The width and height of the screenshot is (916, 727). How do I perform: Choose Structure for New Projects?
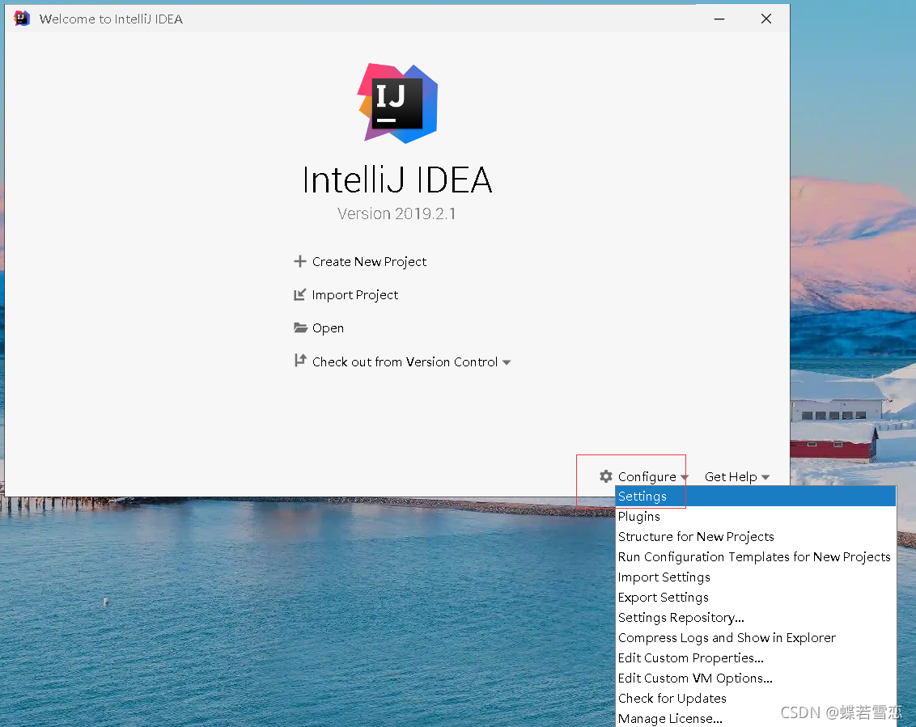755,537
